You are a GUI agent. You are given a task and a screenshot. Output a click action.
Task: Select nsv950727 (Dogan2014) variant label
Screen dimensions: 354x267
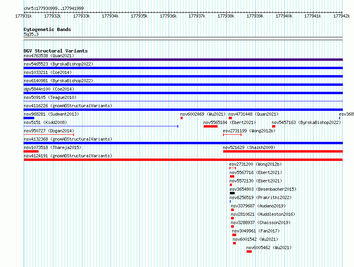point(49,131)
